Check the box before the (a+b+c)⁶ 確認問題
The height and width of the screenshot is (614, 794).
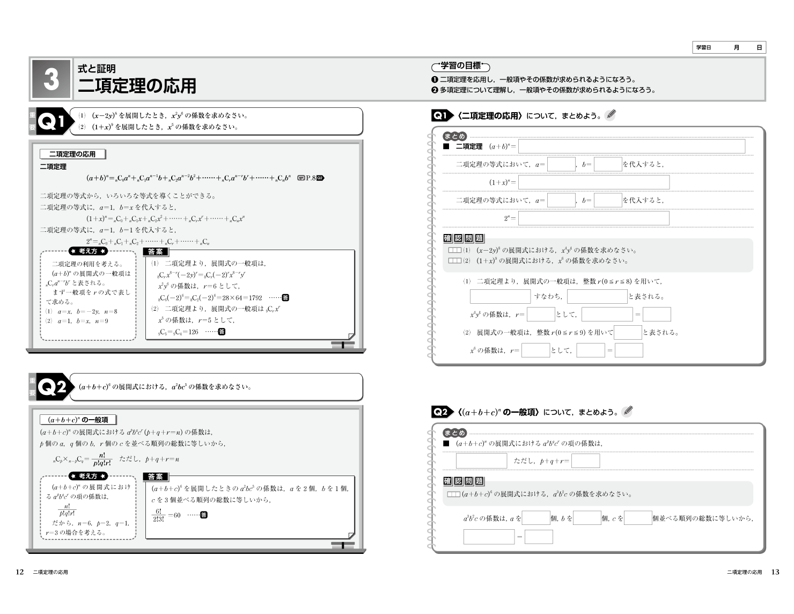coord(454,494)
